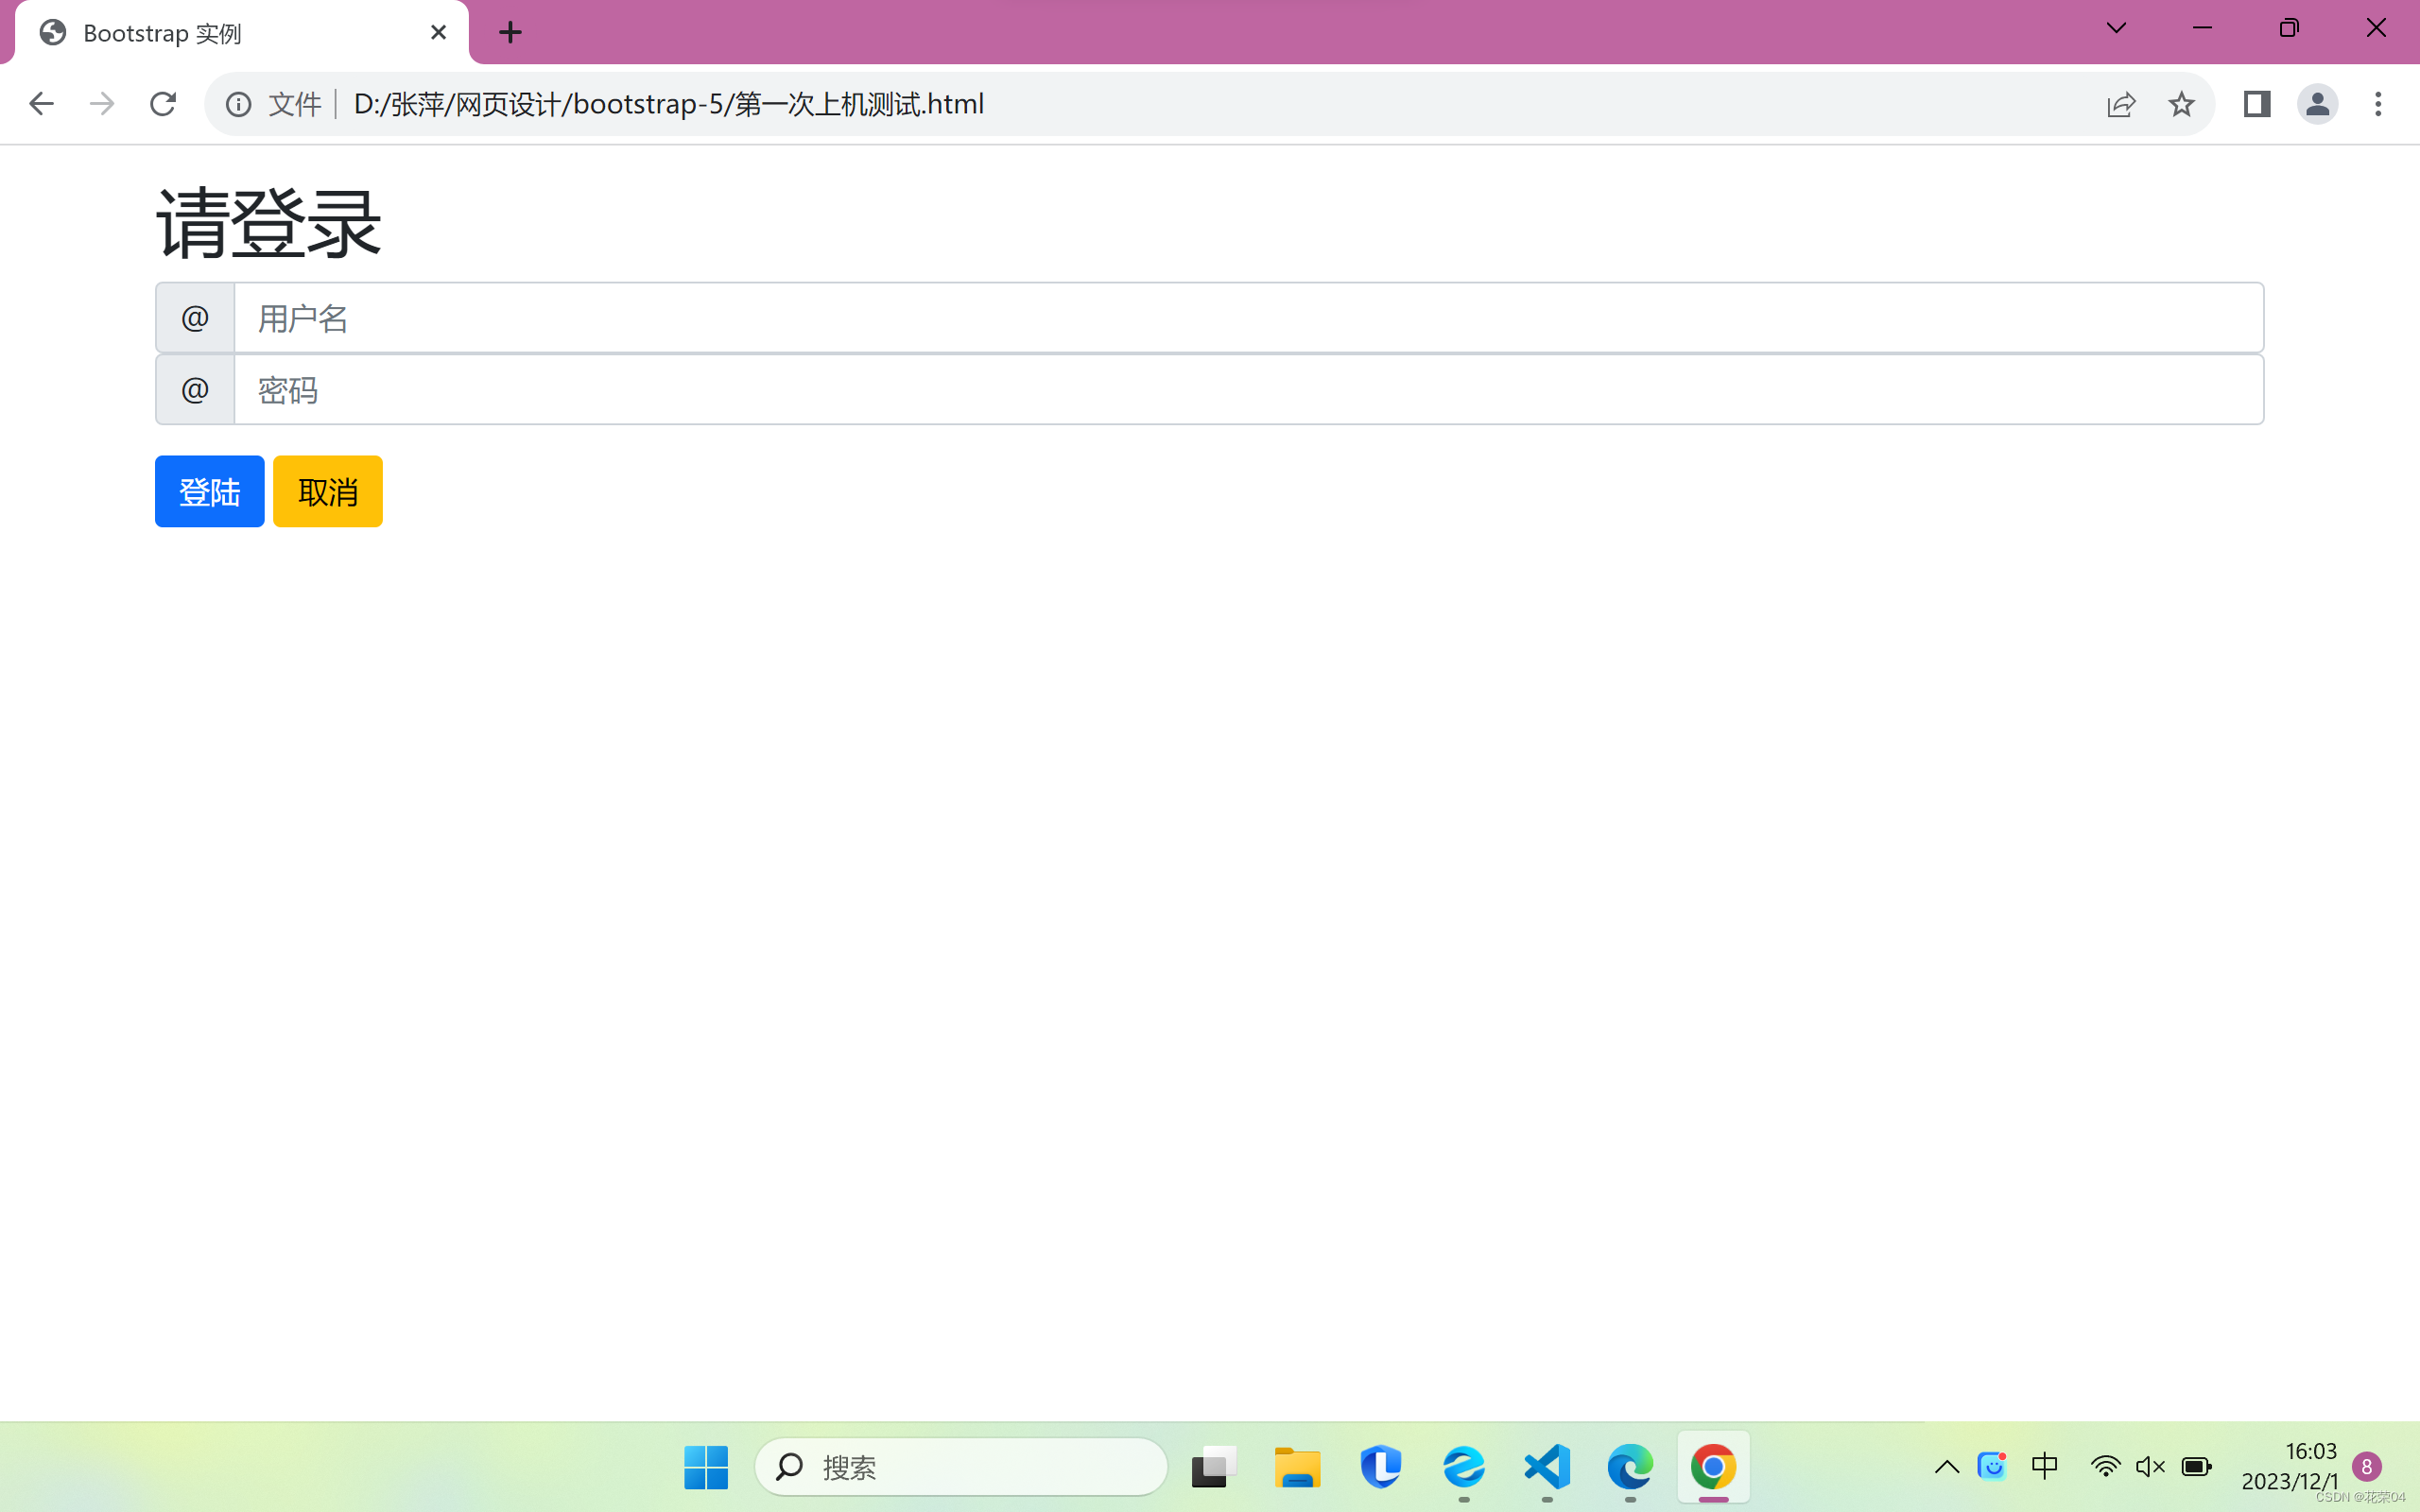Image resolution: width=2420 pixels, height=1512 pixels.
Task: Click the blue 登陆 button
Action: pyautogui.click(x=209, y=491)
